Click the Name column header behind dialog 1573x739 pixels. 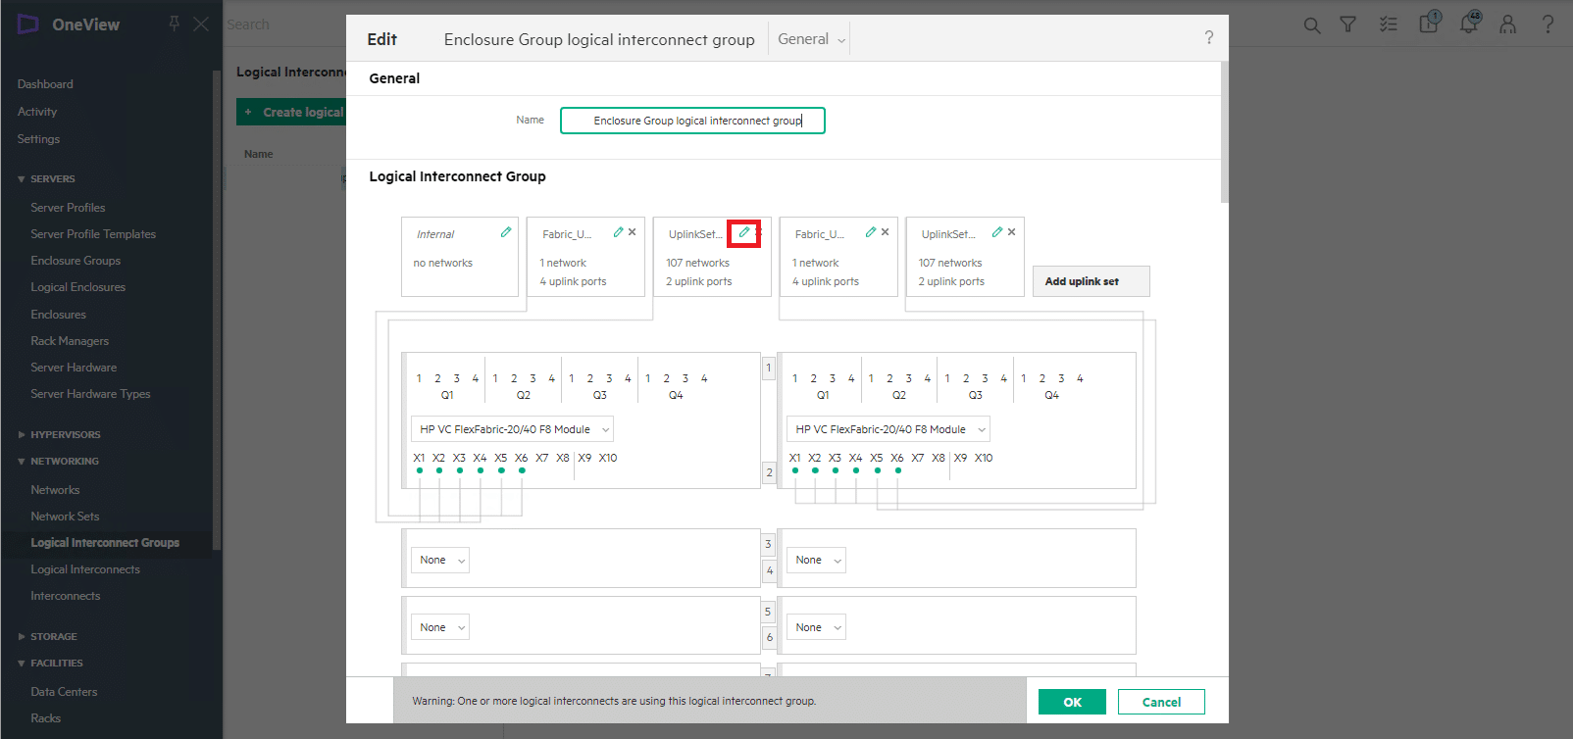tap(259, 154)
